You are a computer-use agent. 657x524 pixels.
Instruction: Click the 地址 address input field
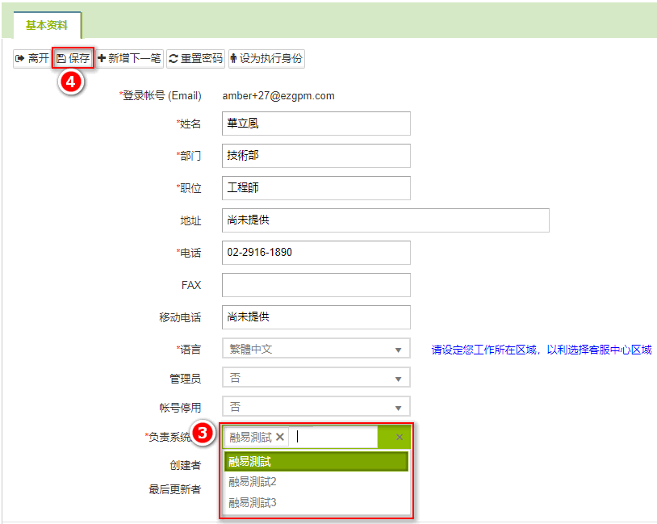[386, 220]
